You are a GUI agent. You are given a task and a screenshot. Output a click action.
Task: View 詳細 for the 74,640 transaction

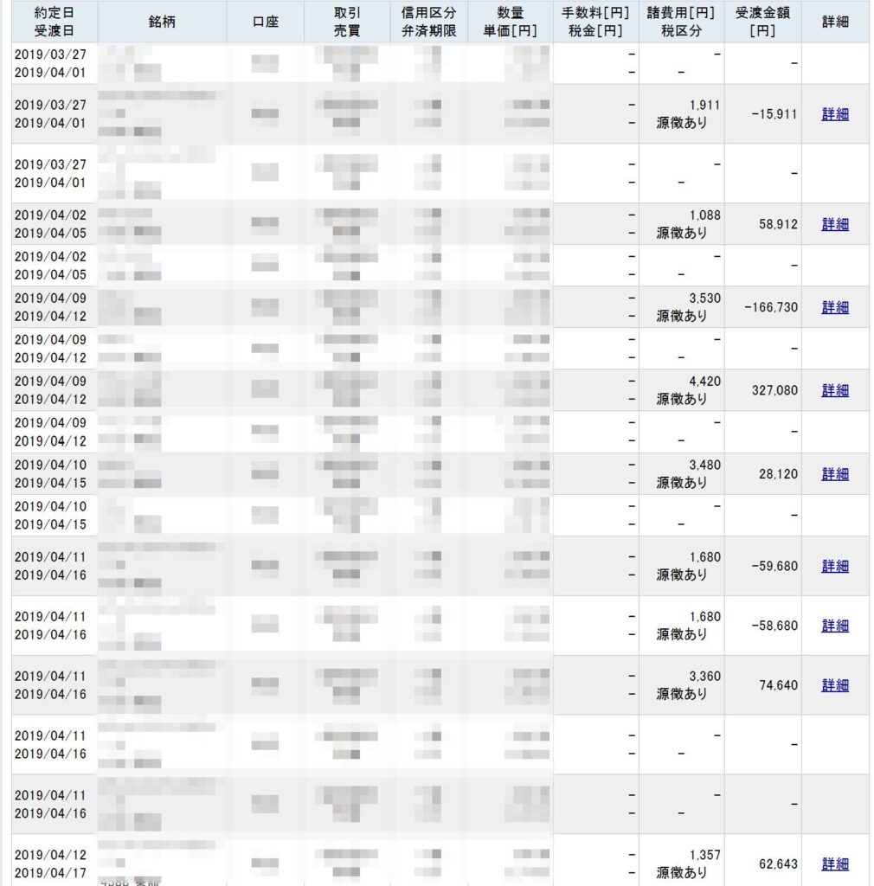[835, 685]
